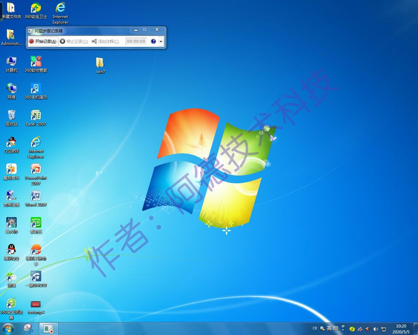The height and width of the screenshot is (335, 418).
Task: Open the Windows Start menu orb
Action: click(8, 328)
